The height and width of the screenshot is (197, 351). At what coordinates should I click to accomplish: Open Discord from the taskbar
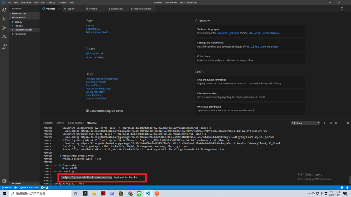pyautogui.click(x=112, y=193)
